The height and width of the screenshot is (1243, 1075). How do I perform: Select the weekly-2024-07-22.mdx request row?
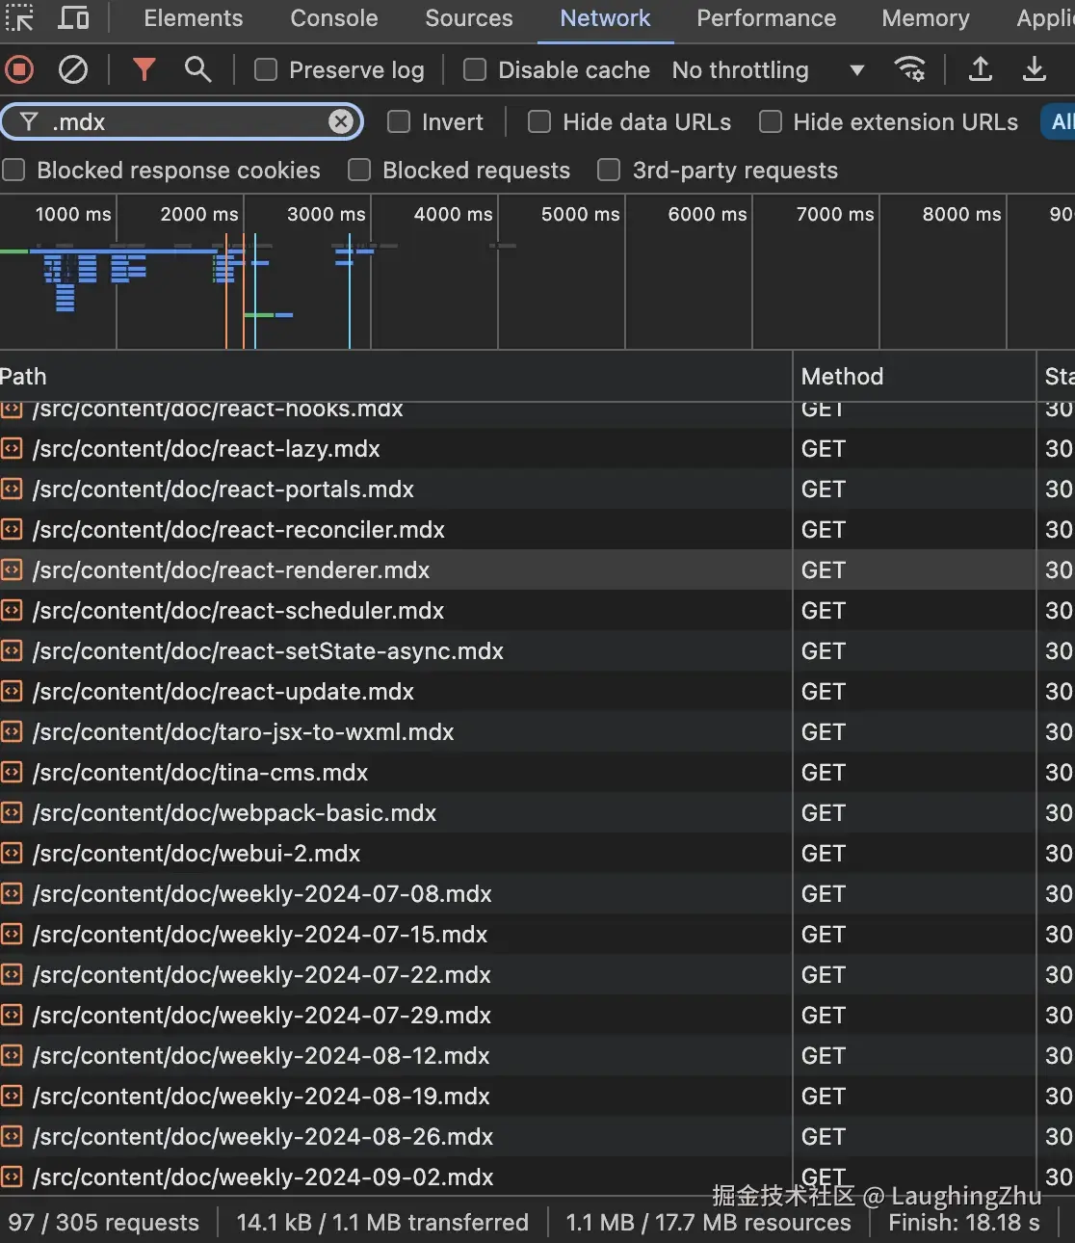[x=537, y=975]
